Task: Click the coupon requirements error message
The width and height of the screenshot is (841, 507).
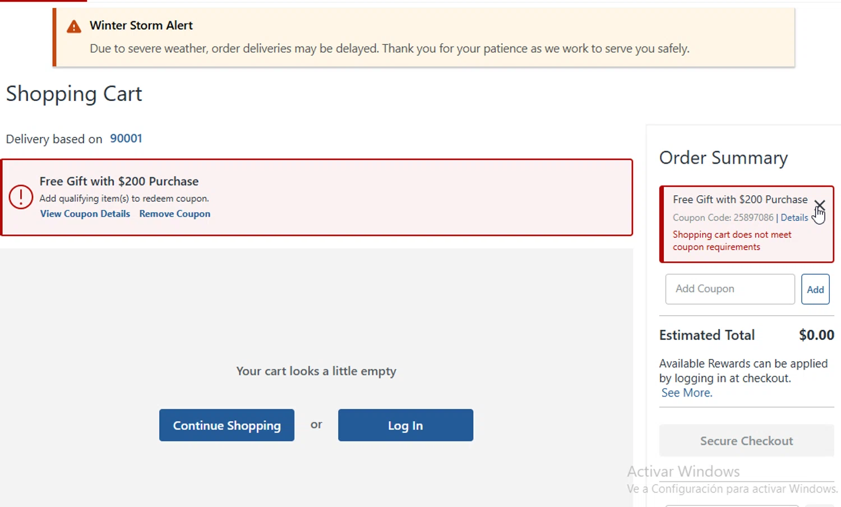Action: point(732,241)
